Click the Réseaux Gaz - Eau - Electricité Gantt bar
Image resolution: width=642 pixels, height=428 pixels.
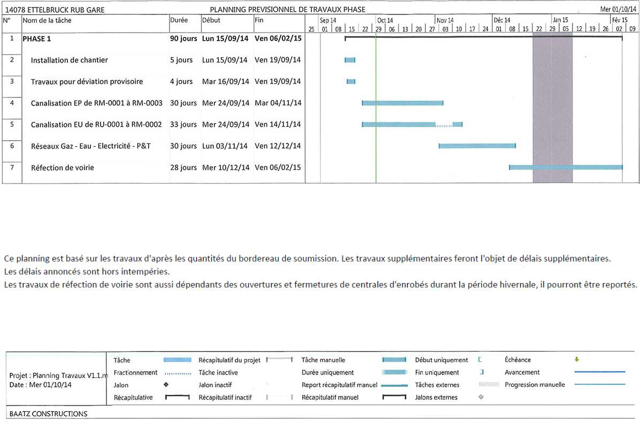(477, 146)
